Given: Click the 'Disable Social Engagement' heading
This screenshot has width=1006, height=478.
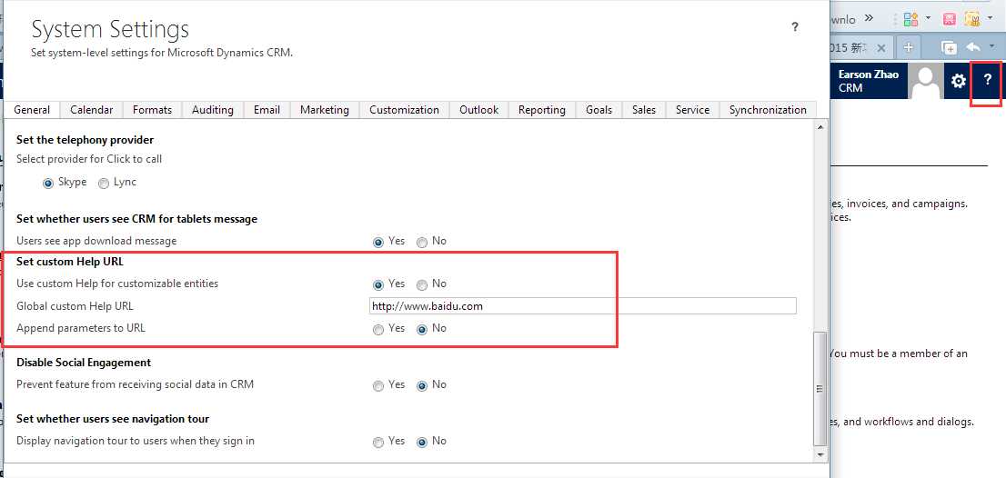Looking at the screenshot, I should tap(84, 362).
